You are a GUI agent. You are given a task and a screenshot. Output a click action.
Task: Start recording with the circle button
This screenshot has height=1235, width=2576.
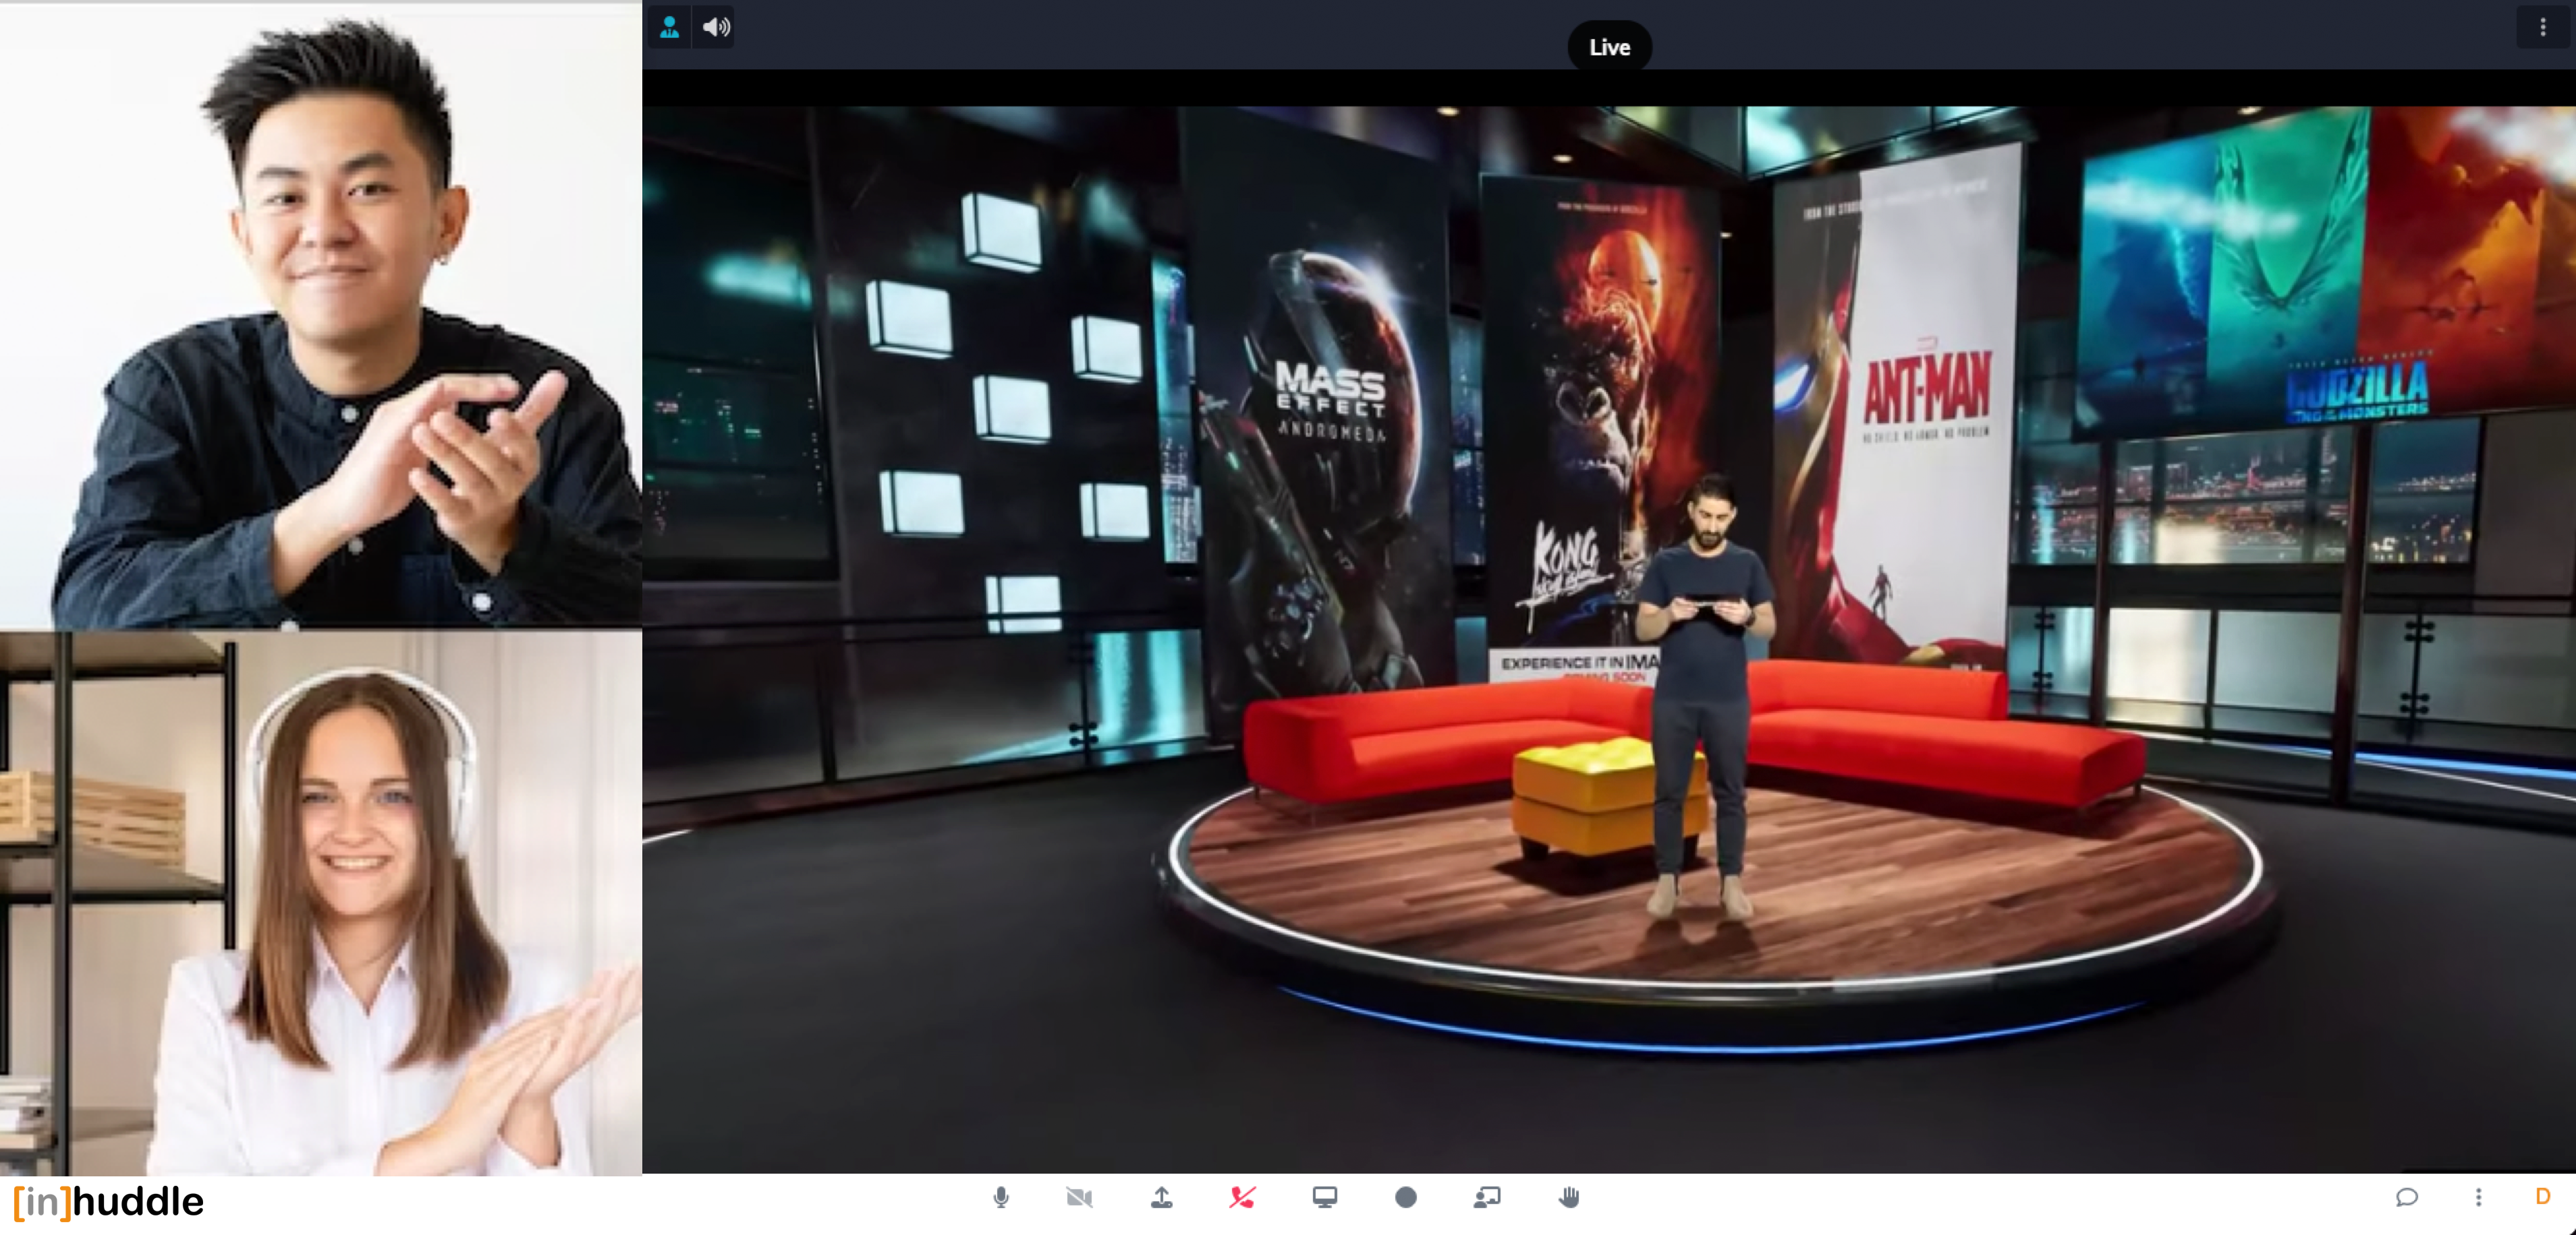[1406, 1197]
